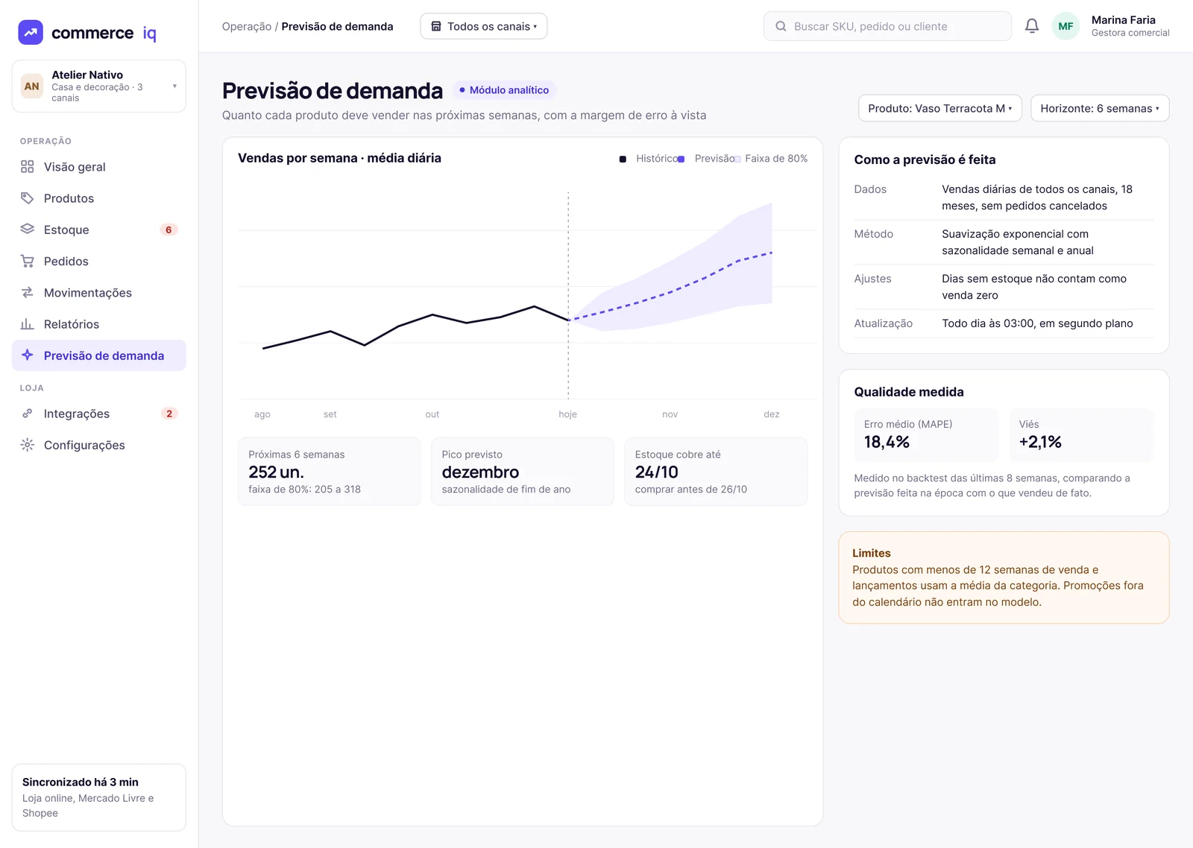Image resolution: width=1193 pixels, height=848 pixels.
Task: Go to Estoque in the sidebar
Action: coord(99,230)
